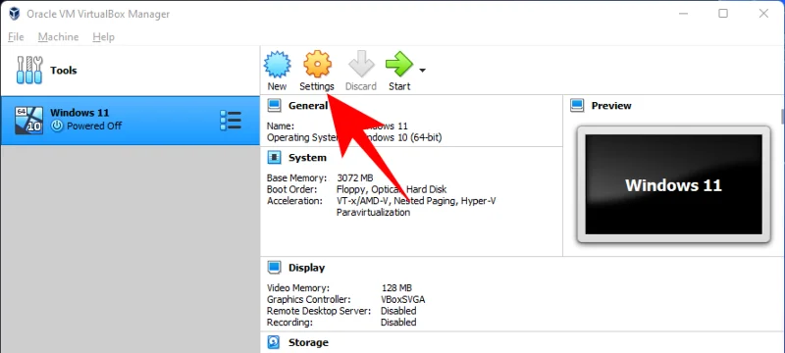Click the Powered Off status icon
Image resolution: width=785 pixels, height=353 pixels.
click(x=57, y=126)
